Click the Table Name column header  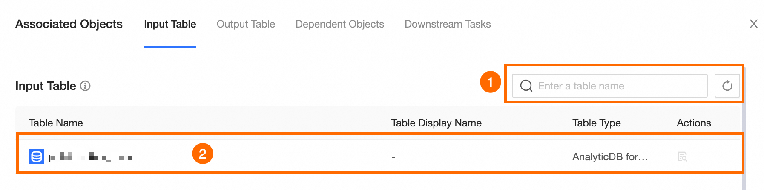click(56, 123)
